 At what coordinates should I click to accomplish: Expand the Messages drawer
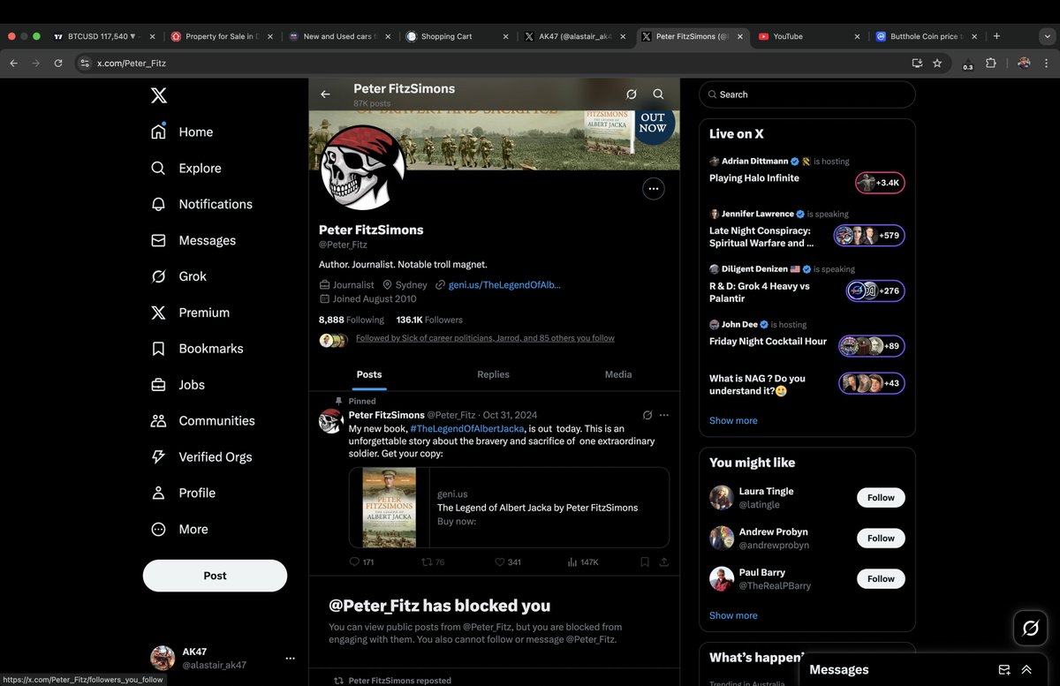1026,670
